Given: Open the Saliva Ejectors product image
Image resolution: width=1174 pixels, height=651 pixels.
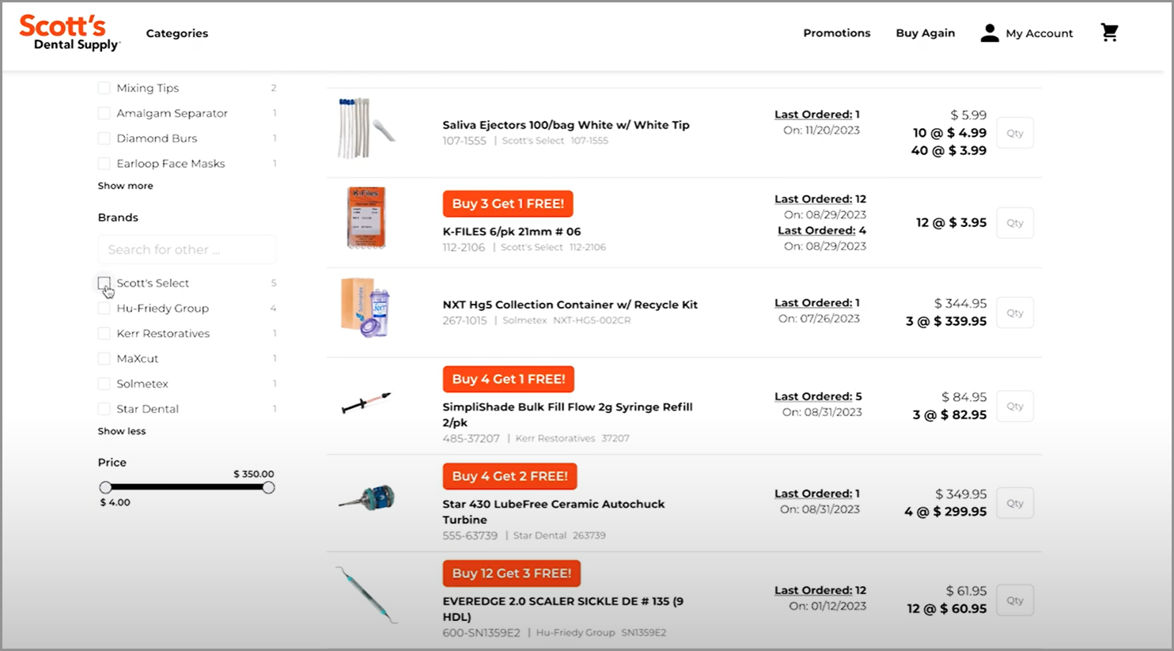Looking at the screenshot, I should tap(365, 128).
